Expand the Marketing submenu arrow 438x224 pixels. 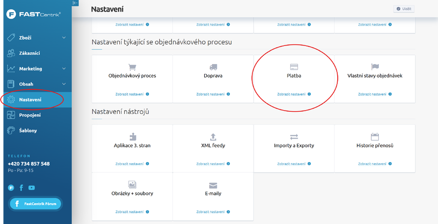click(64, 68)
